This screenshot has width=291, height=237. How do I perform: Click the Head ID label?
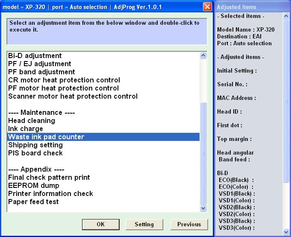tap(229, 111)
